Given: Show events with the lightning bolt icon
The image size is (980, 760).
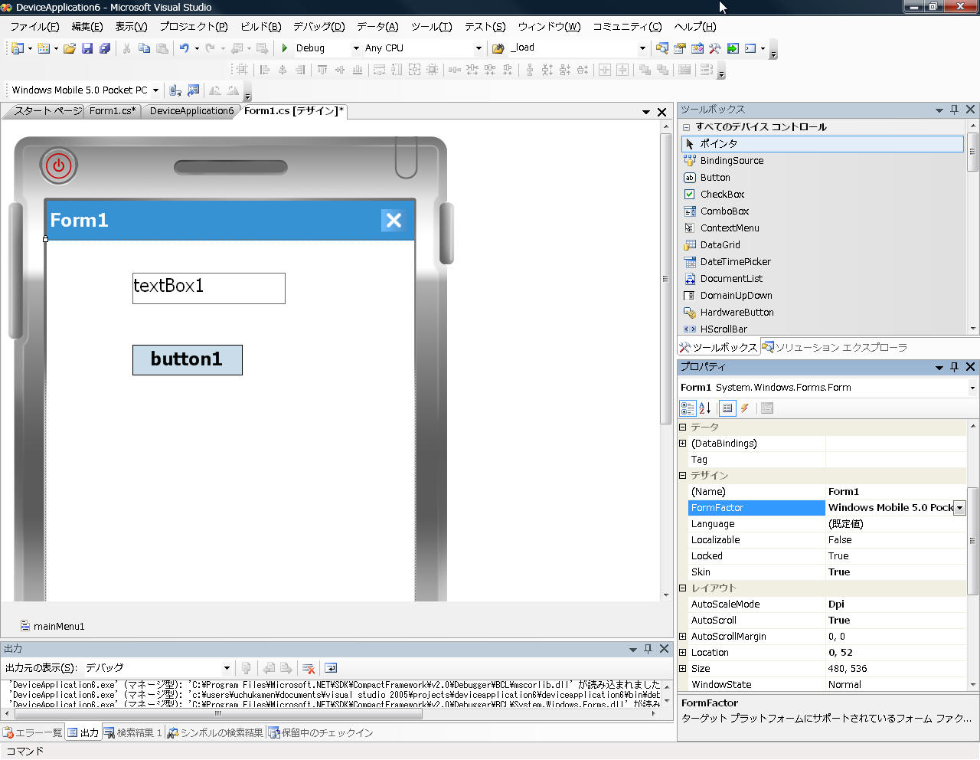Looking at the screenshot, I should tap(745, 408).
